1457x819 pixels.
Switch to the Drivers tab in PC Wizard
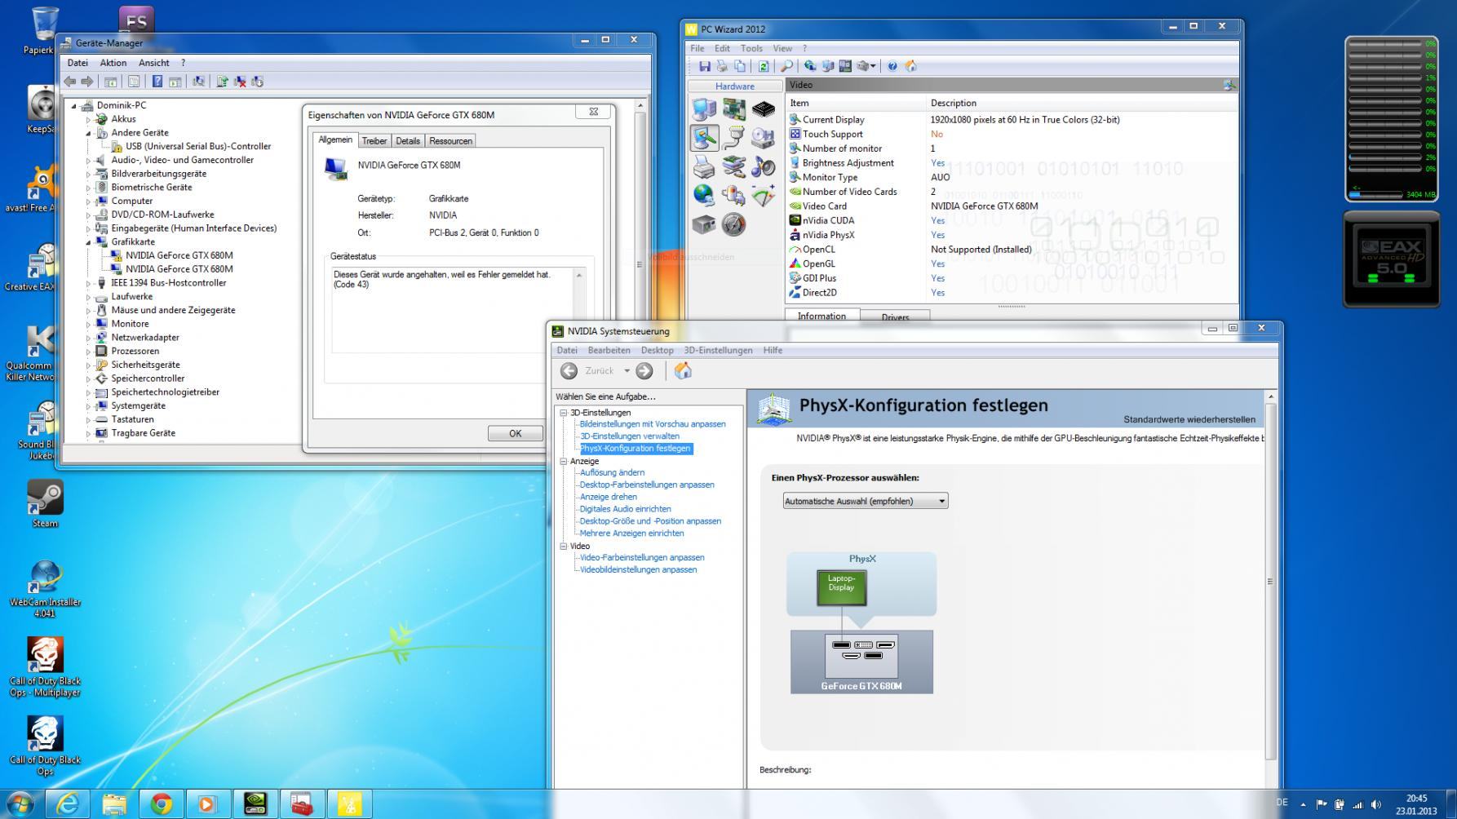[895, 317]
